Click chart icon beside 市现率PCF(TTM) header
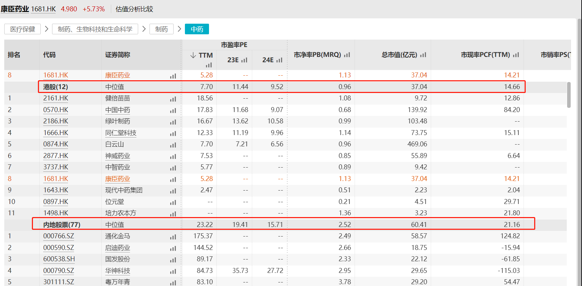The width and height of the screenshot is (582, 286). point(516,55)
